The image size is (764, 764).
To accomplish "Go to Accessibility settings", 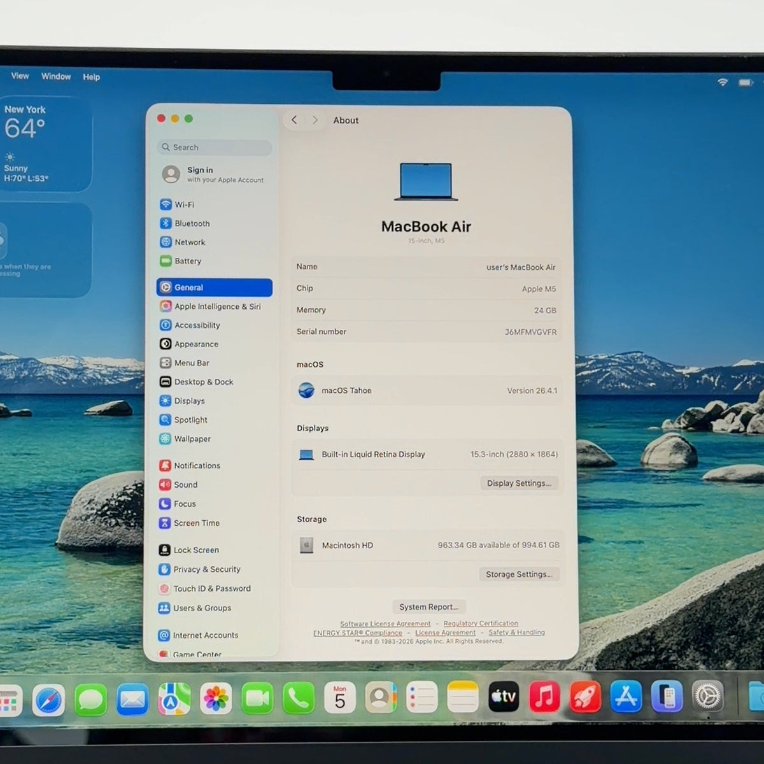I will pos(190,325).
